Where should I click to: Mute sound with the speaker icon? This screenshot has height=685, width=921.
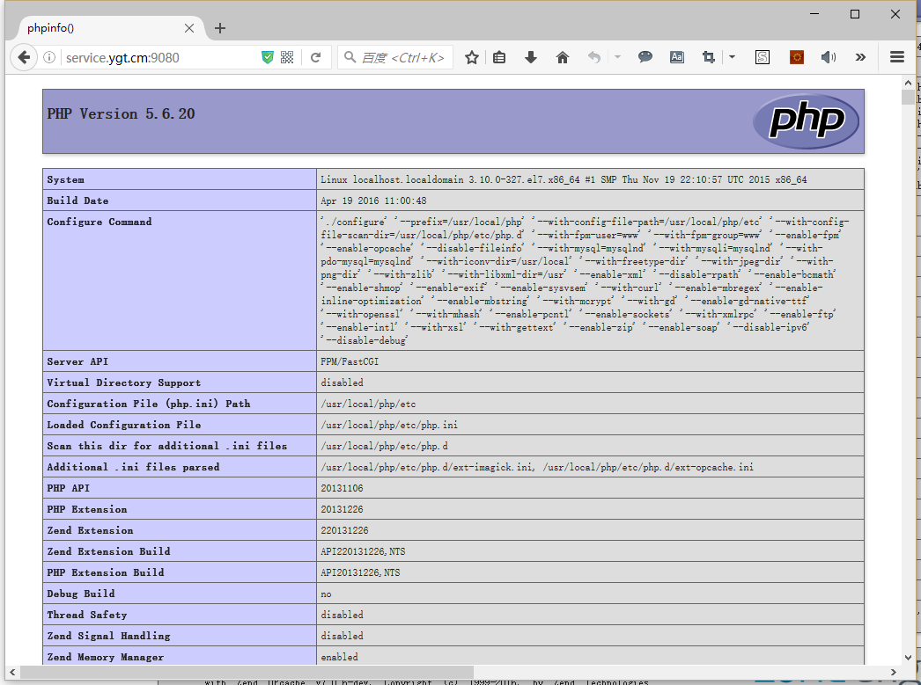(x=828, y=57)
